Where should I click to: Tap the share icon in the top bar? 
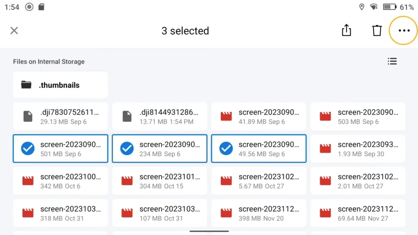coord(346,30)
